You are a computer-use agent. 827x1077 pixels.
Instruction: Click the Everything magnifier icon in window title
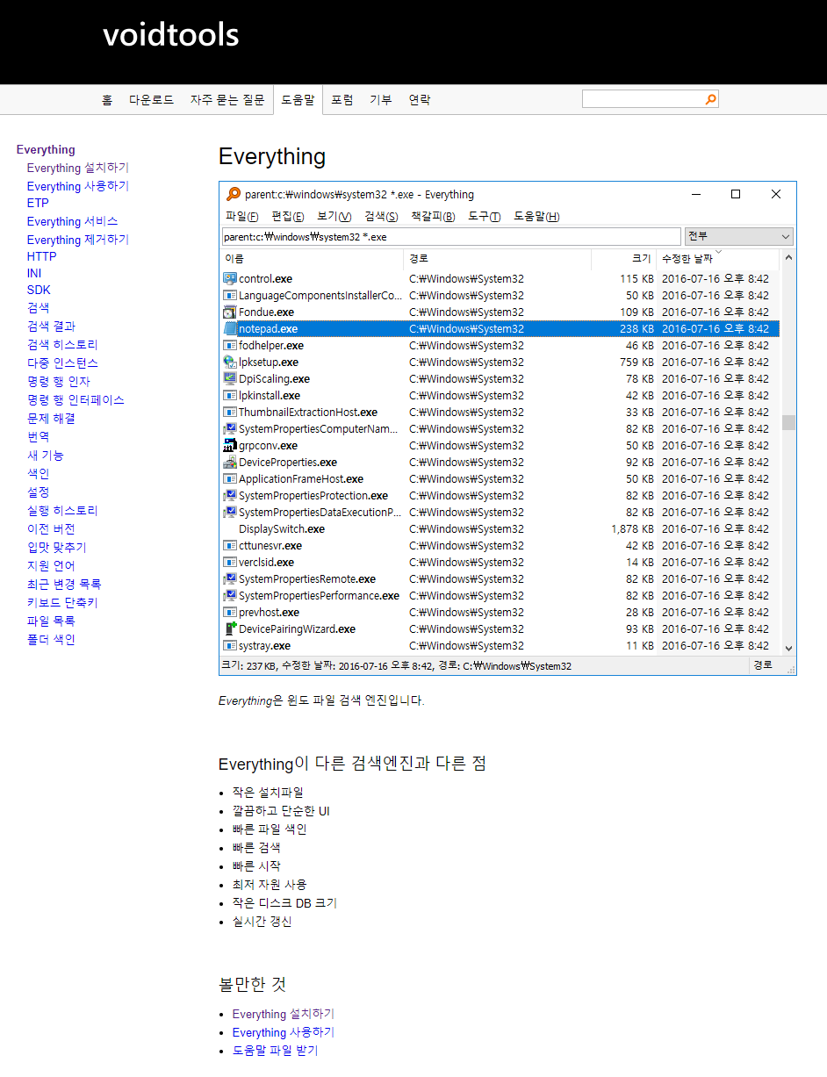(233, 194)
